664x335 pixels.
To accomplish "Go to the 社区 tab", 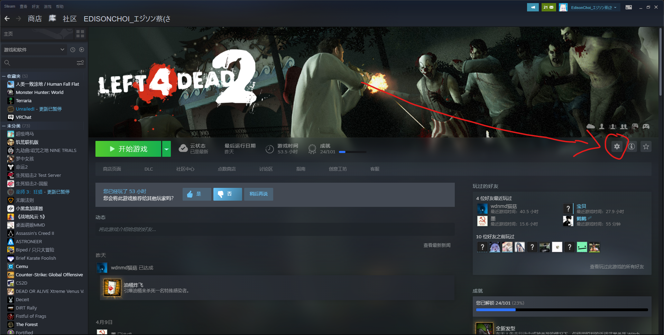I will [70, 19].
